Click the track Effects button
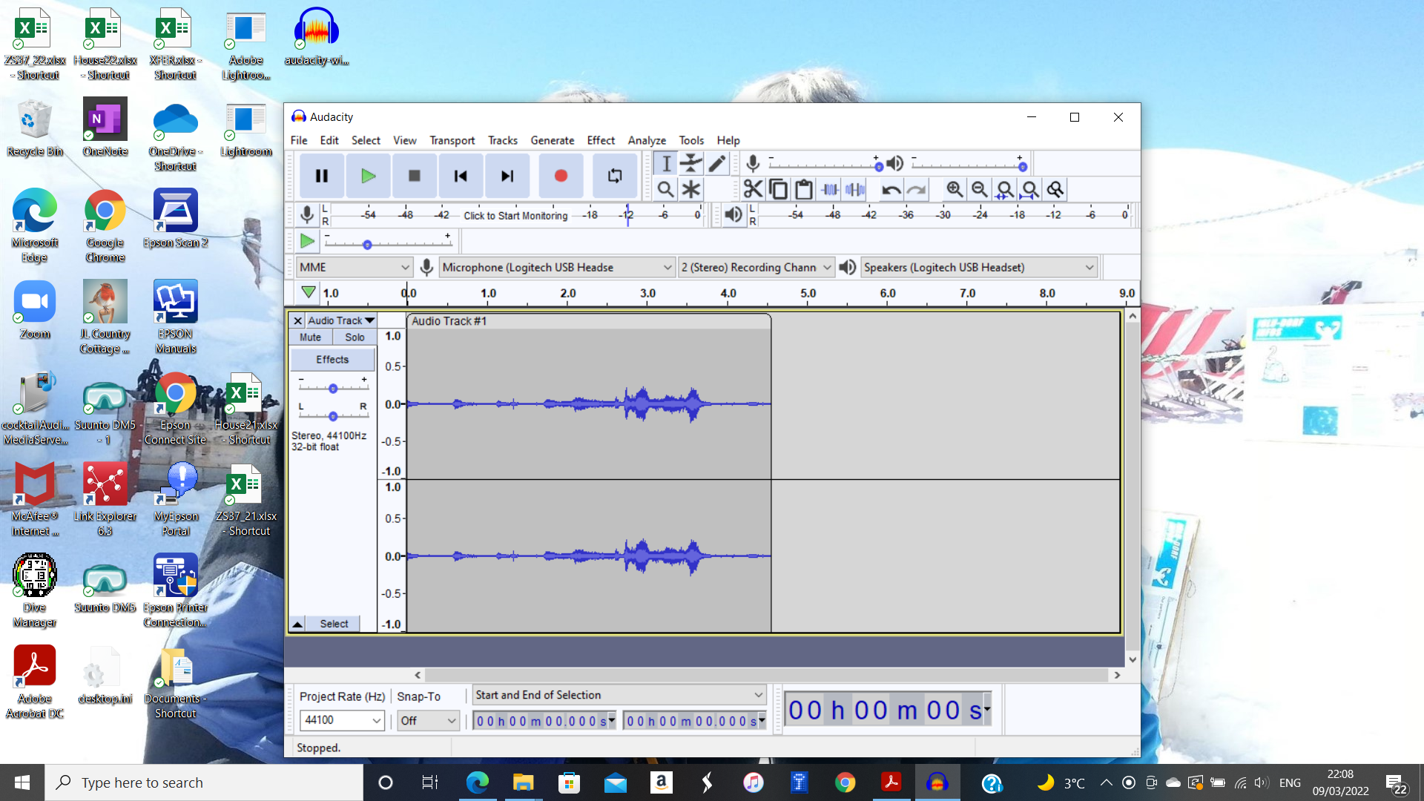The width and height of the screenshot is (1424, 801). point(332,360)
